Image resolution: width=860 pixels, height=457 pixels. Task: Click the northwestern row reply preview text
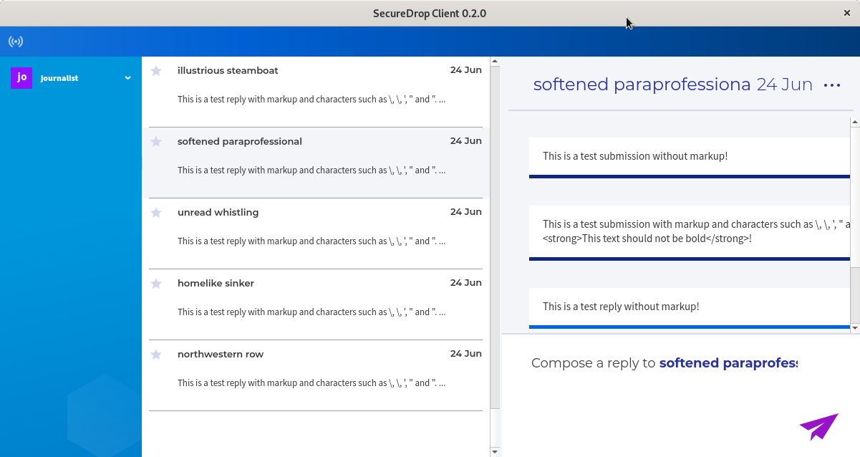311,383
